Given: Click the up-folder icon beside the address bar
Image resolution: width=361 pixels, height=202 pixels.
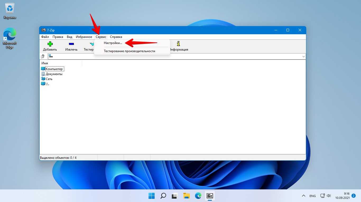Looking at the screenshot, I should coord(43,56).
